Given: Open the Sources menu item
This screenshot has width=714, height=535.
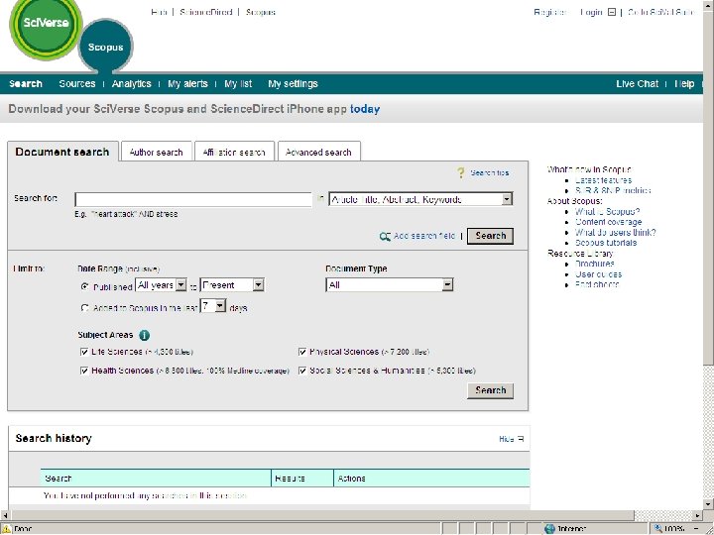Looking at the screenshot, I should coord(77,83).
